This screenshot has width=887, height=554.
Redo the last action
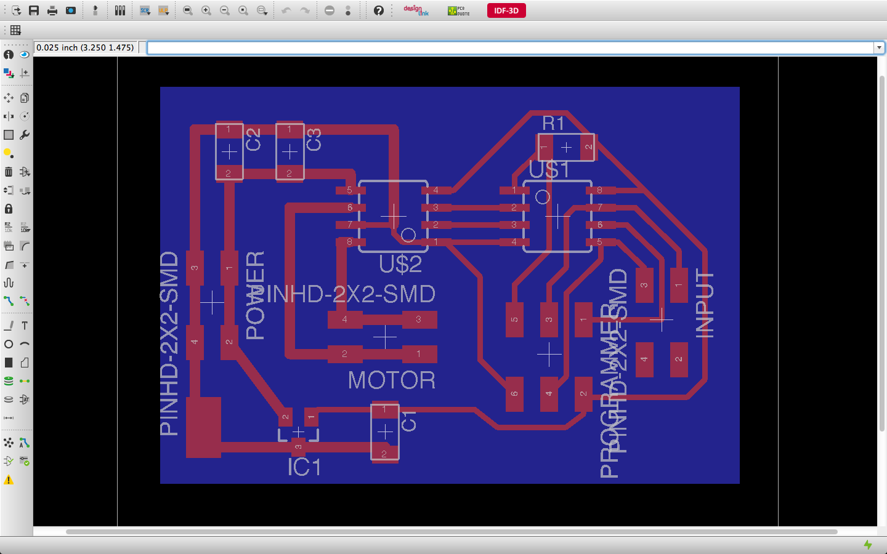pos(305,10)
